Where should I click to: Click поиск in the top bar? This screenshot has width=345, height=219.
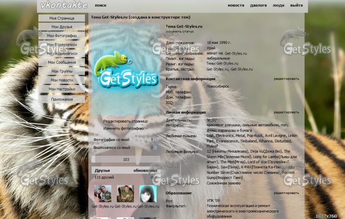(100, 6)
